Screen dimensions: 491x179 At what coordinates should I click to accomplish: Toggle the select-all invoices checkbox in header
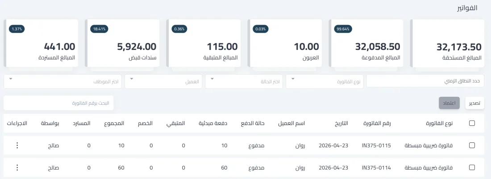(x=472, y=123)
